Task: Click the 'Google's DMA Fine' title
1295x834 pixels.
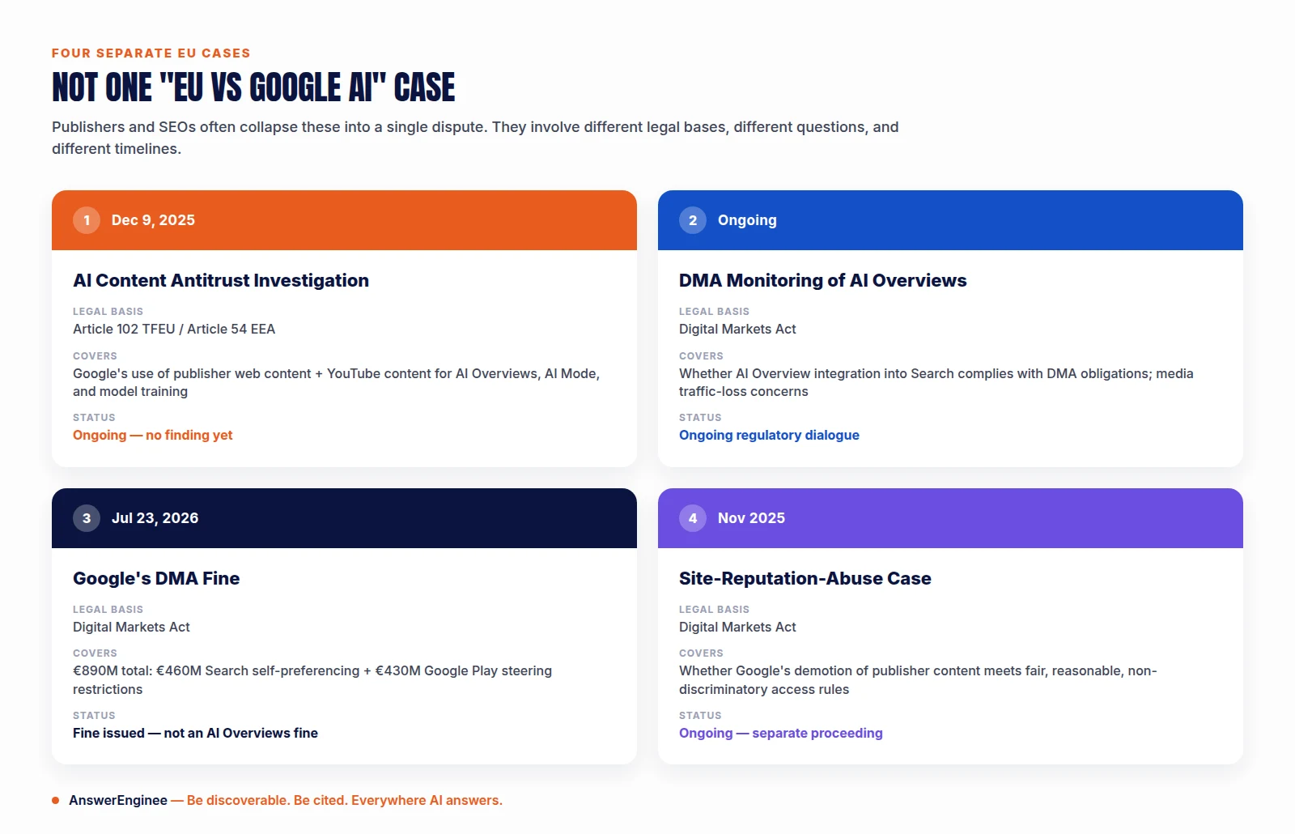Action: 156,578
